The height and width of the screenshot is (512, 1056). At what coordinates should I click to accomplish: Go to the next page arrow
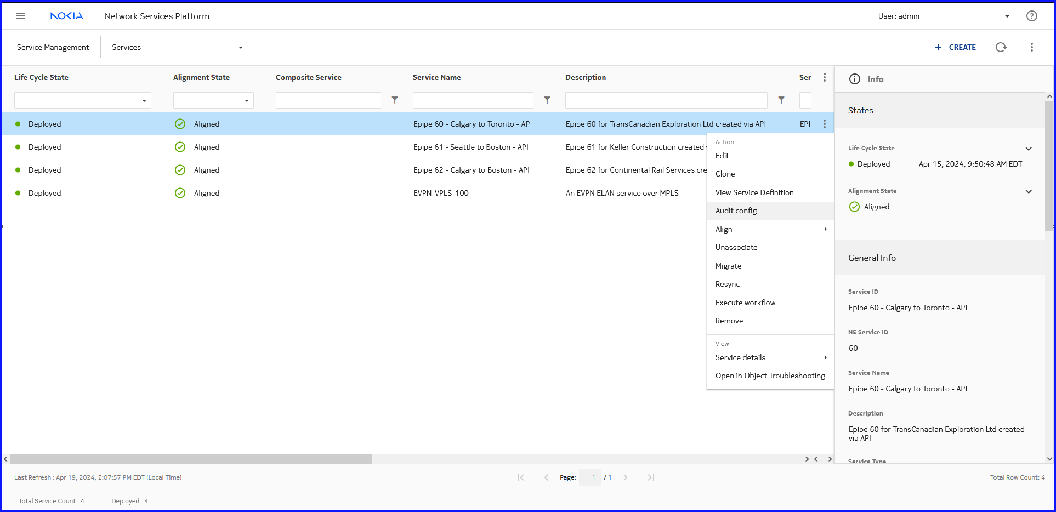625,477
